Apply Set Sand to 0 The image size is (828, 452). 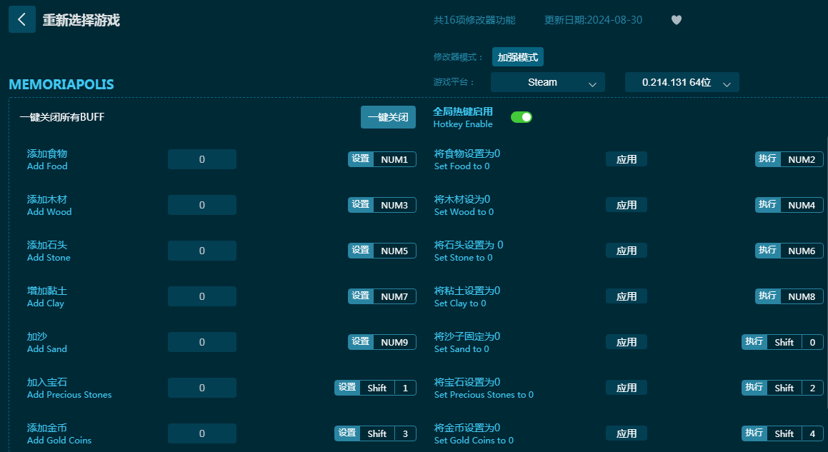pos(627,342)
